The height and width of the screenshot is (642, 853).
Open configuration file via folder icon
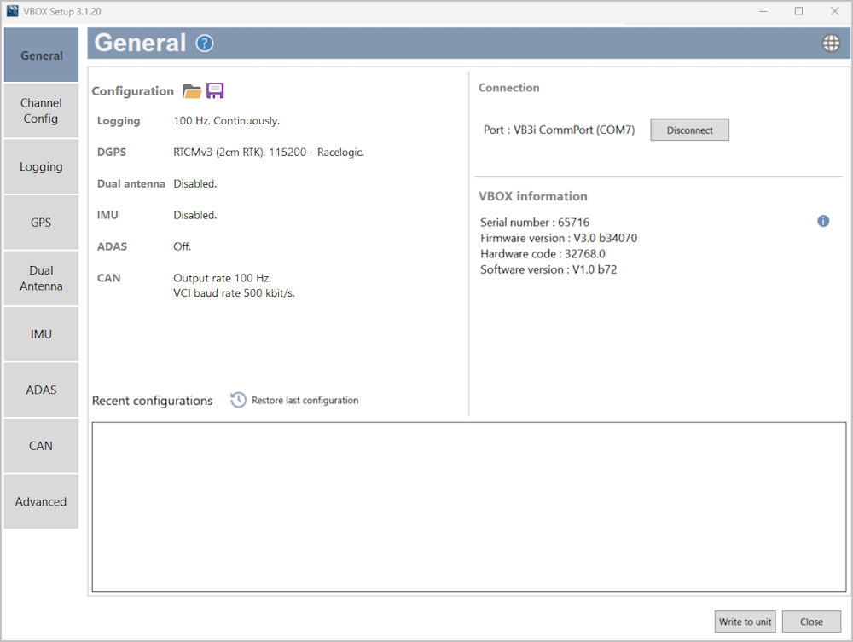coord(192,91)
